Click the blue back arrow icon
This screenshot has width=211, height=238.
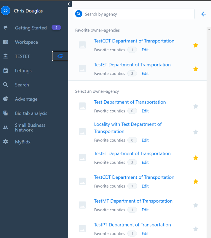coord(204,14)
